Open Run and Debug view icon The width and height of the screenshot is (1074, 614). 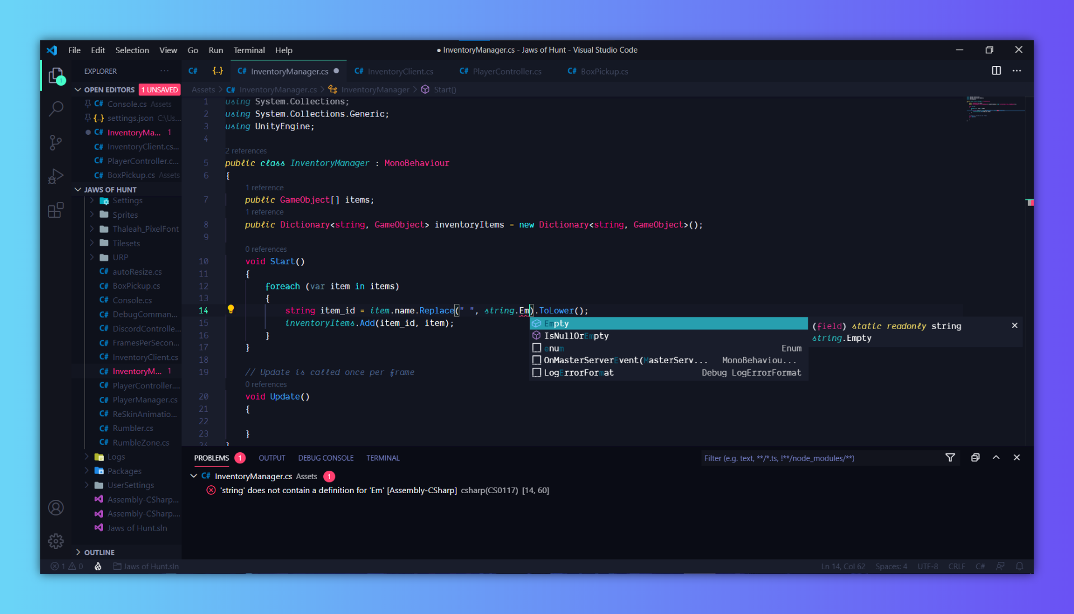(56, 176)
